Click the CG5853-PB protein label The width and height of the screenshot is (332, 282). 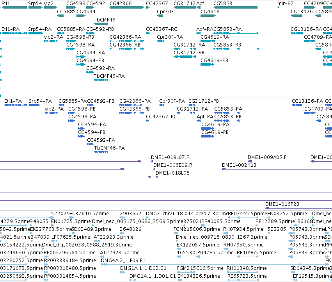point(228,117)
